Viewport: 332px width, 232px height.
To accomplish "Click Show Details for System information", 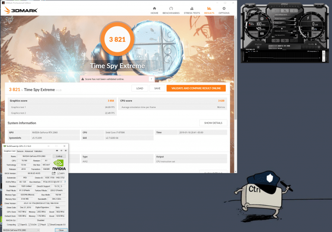I will coord(213,123).
